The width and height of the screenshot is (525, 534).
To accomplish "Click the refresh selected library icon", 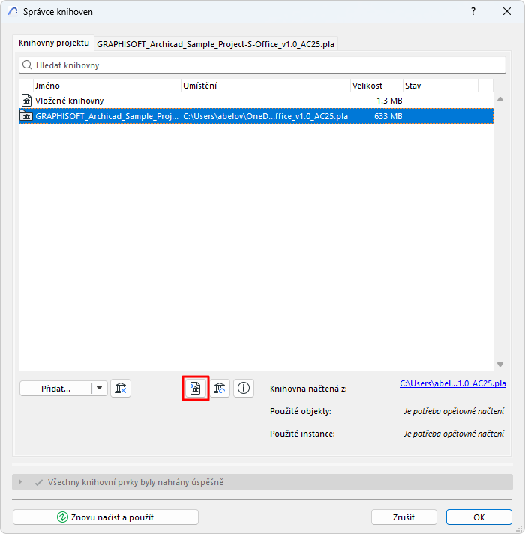I will coord(220,388).
